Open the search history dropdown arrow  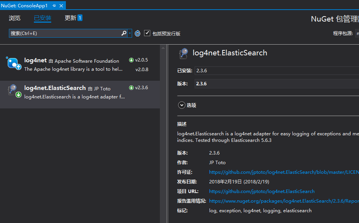129,33
